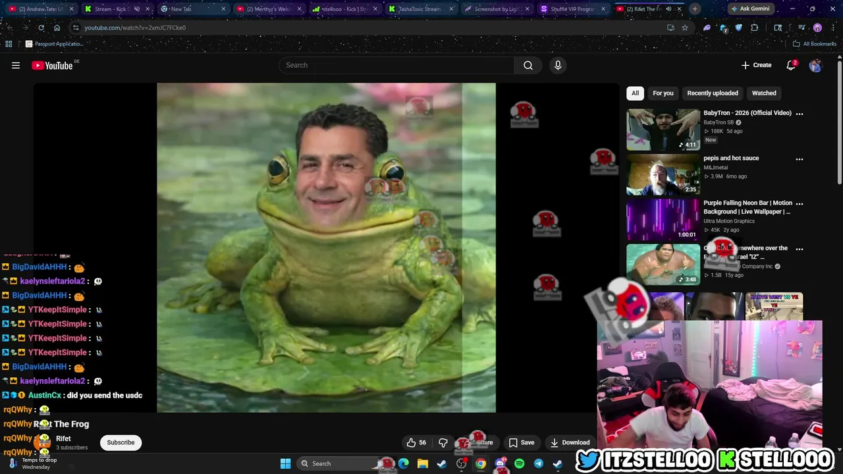Save the video to a playlist
This screenshot has width=843, height=474.
522,442
